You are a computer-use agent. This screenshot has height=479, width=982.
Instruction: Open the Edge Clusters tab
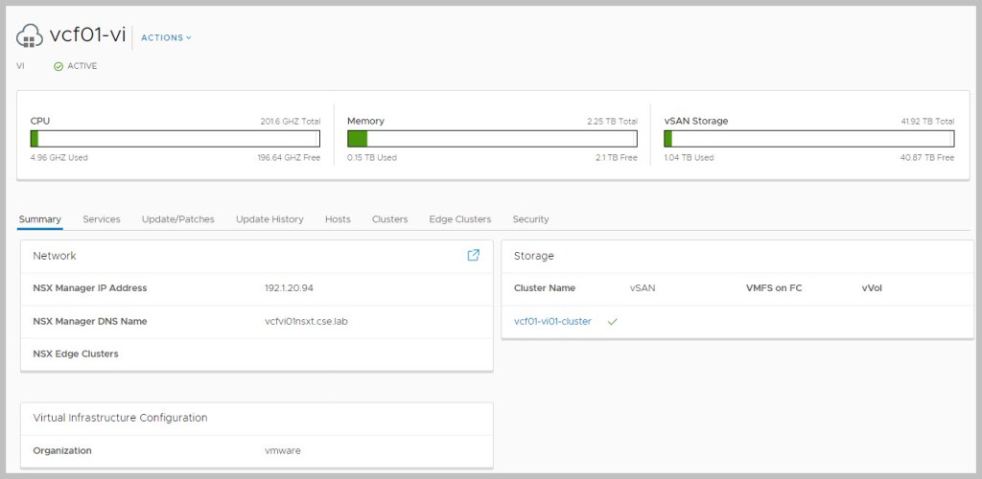coord(460,219)
